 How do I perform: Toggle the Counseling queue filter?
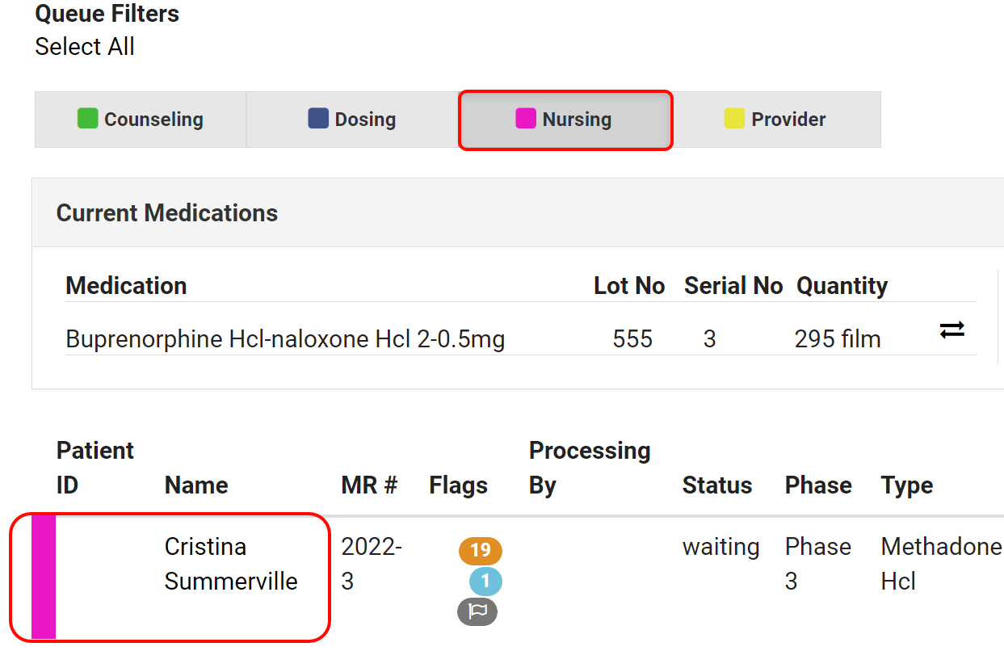(141, 120)
